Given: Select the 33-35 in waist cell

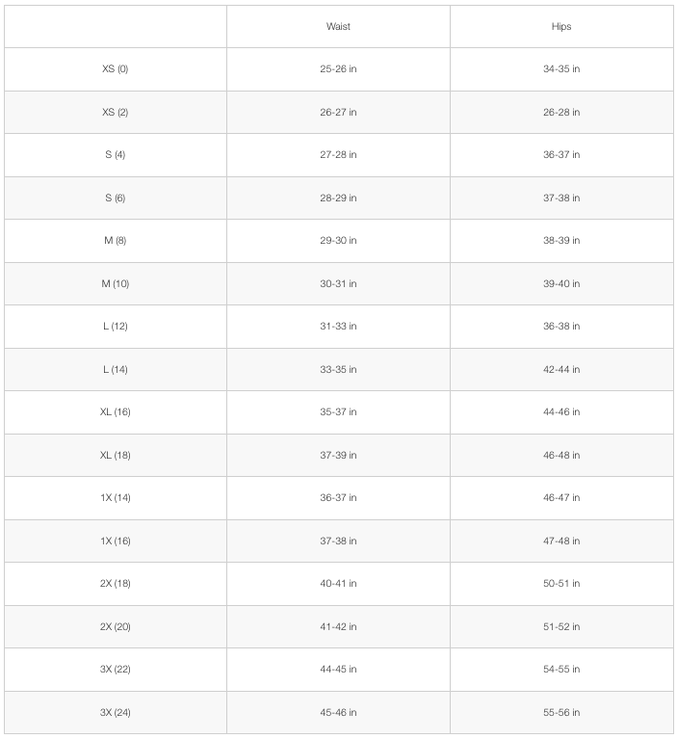Looking at the screenshot, I should [x=338, y=369].
